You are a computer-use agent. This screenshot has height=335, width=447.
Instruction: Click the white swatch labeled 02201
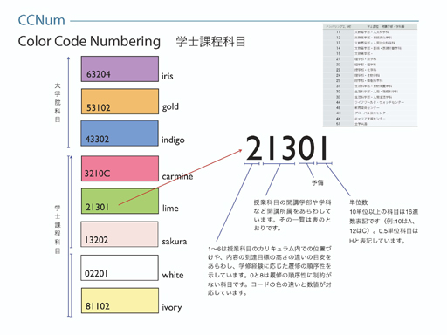click(x=120, y=268)
